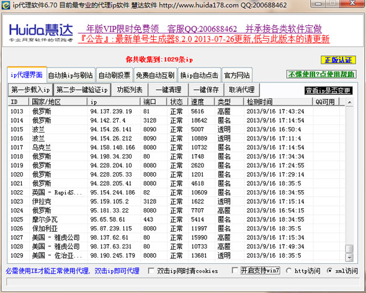Sort by the 状态 column header
Viewport: 366px width, 293px height.
click(177, 102)
